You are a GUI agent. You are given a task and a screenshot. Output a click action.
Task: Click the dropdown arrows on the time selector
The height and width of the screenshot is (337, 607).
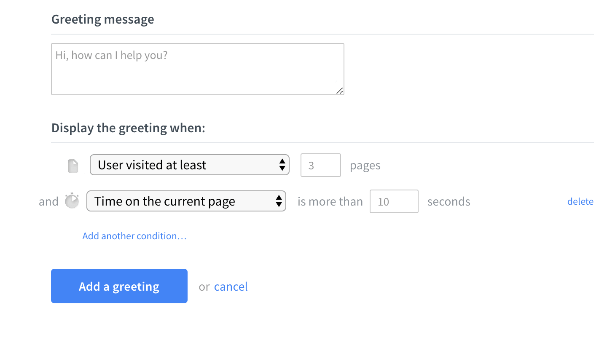tap(279, 201)
